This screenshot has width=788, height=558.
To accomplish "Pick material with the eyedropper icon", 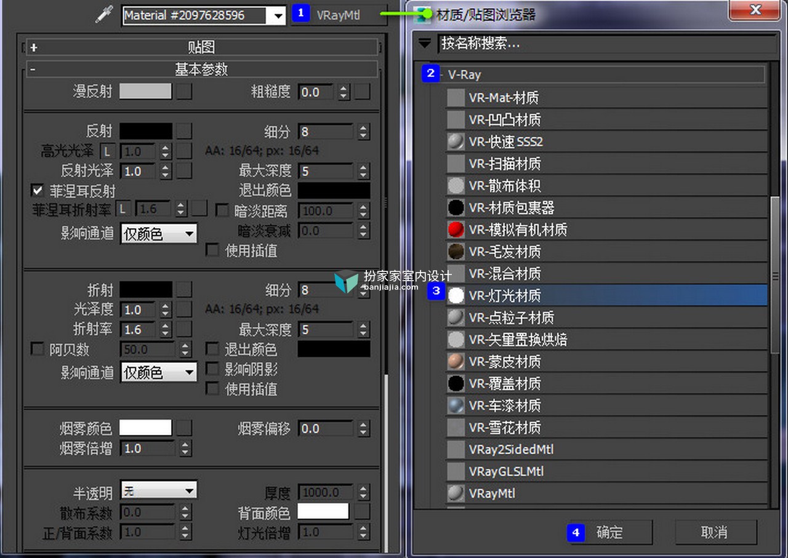I will tap(105, 15).
